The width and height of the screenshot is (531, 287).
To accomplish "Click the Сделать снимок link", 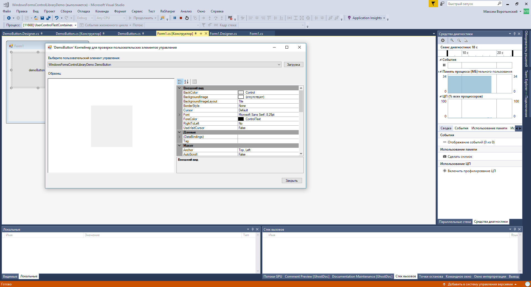I will point(460,157).
